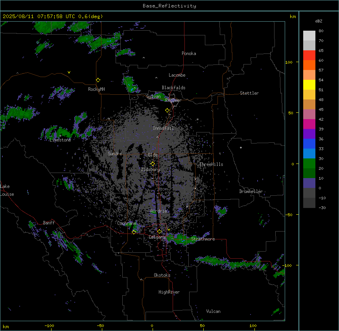Viewport: 339px width, 331px height.
Task: Click the -100 tick on the bottom axis
Action: tap(50, 325)
